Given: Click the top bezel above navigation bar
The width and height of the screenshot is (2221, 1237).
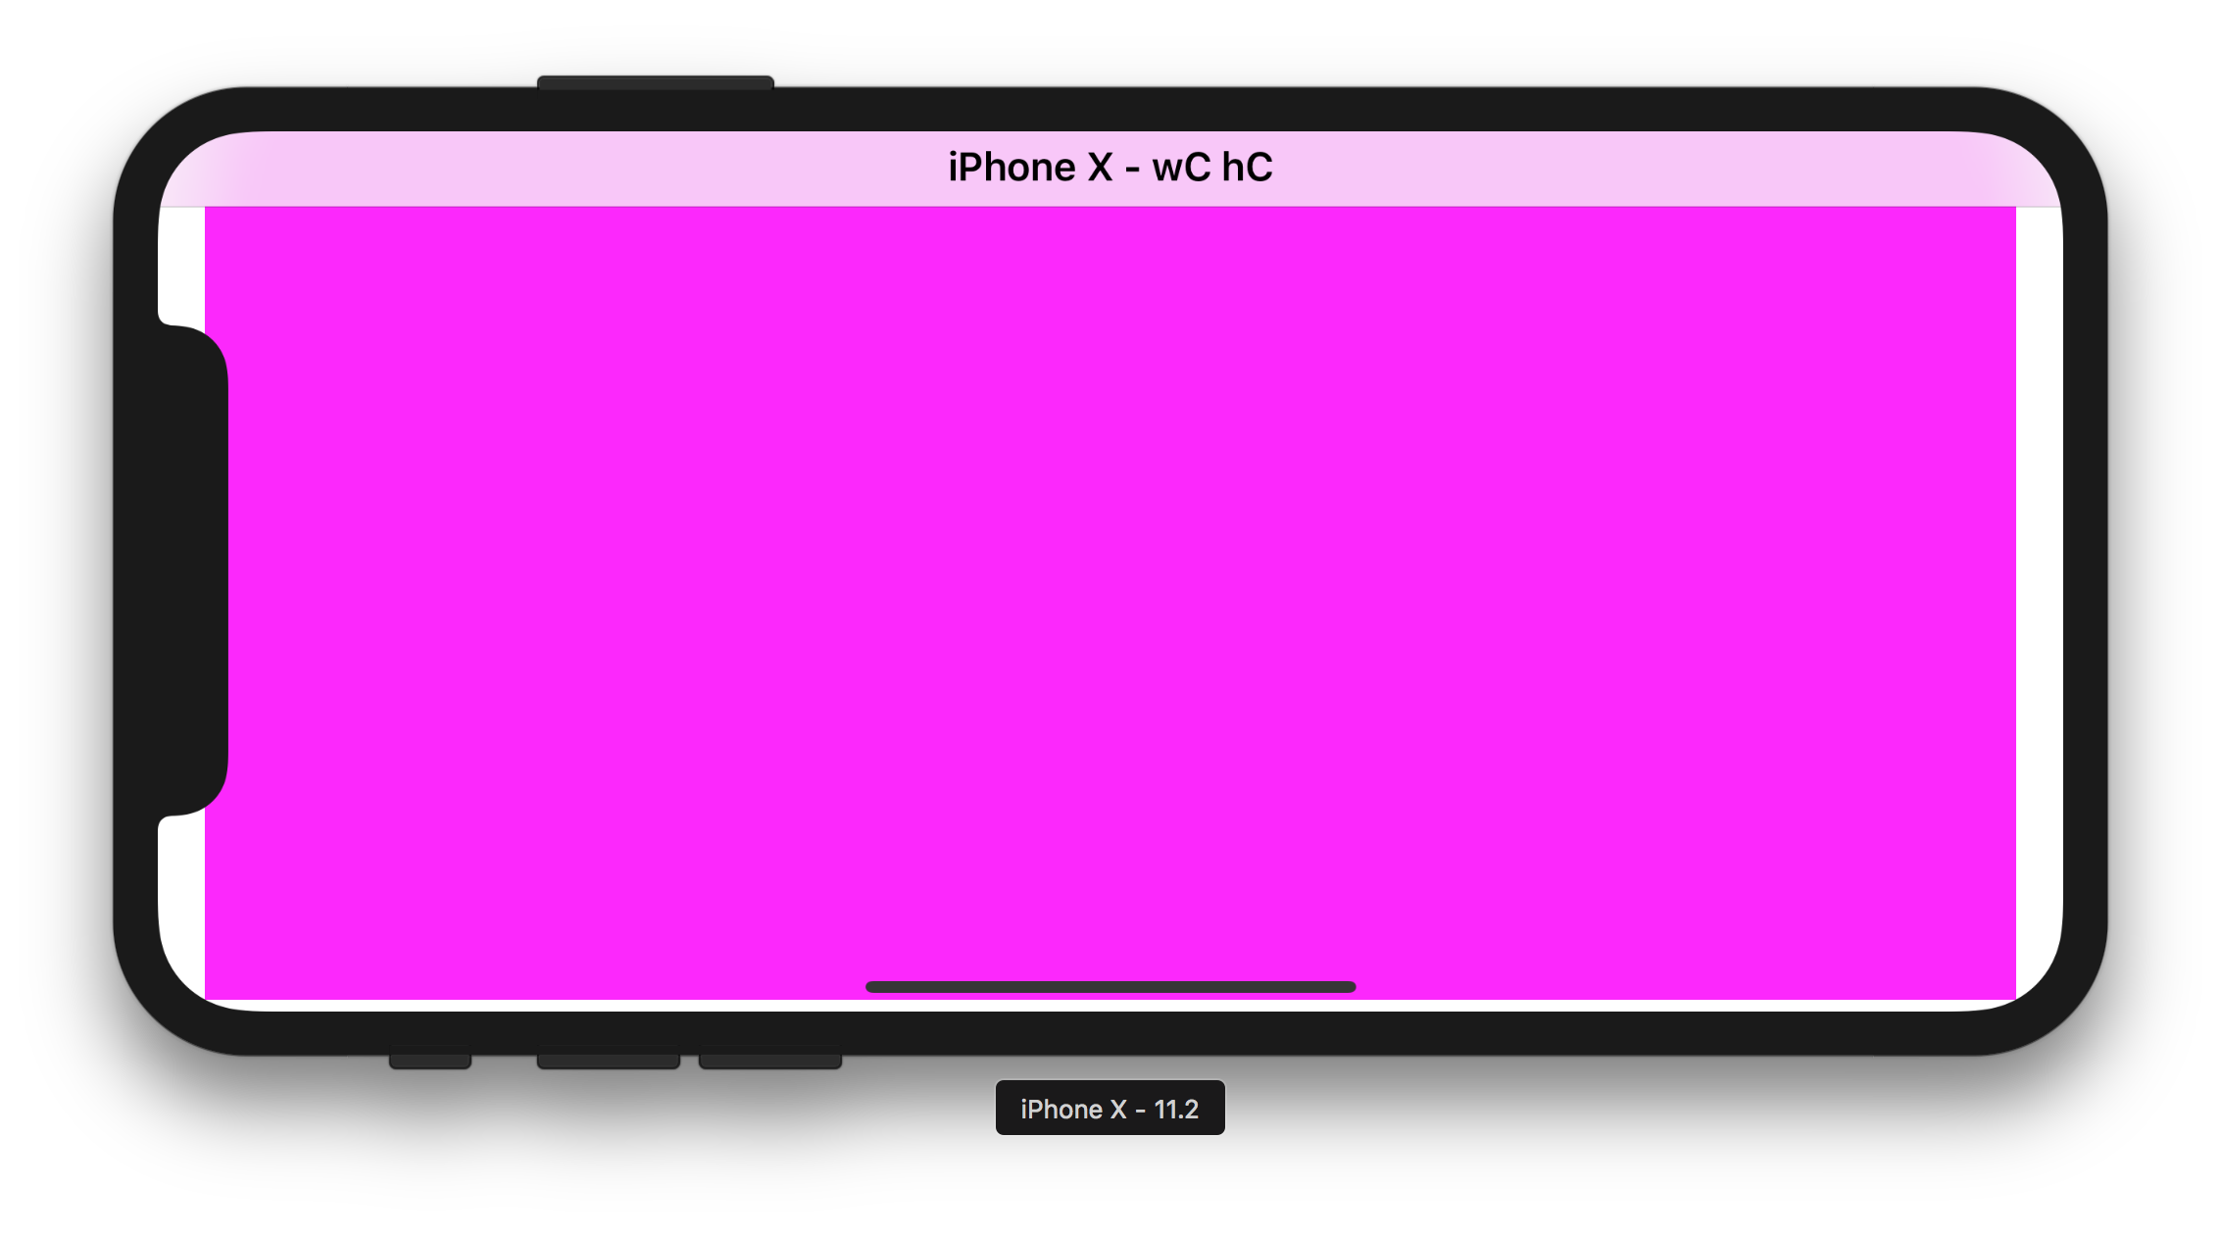Looking at the screenshot, I should pos(1110,108).
